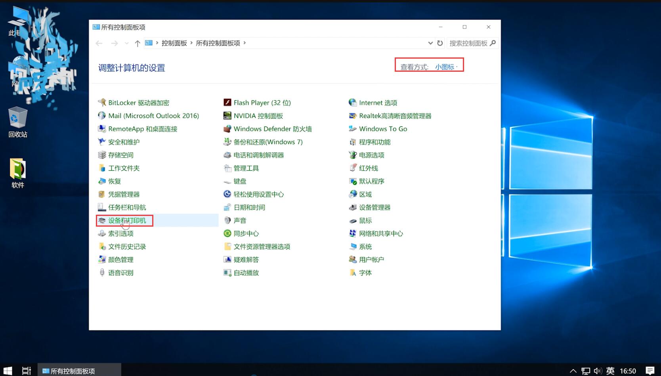This screenshot has width=661, height=376.
Task: Open 任务栏和导航 link
Action: point(127,207)
